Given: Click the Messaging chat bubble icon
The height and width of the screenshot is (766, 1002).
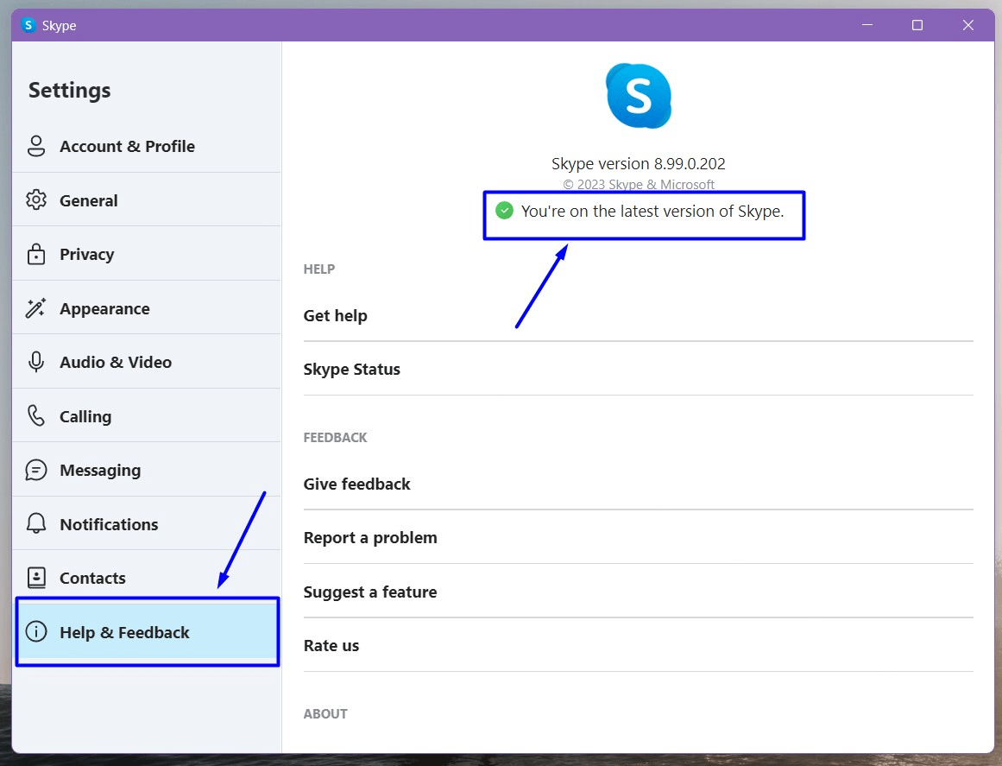Looking at the screenshot, I should (x=36, y=470).
